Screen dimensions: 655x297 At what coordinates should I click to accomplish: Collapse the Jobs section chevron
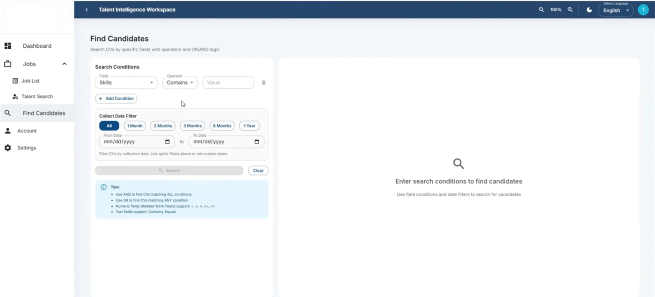[65, 64]
